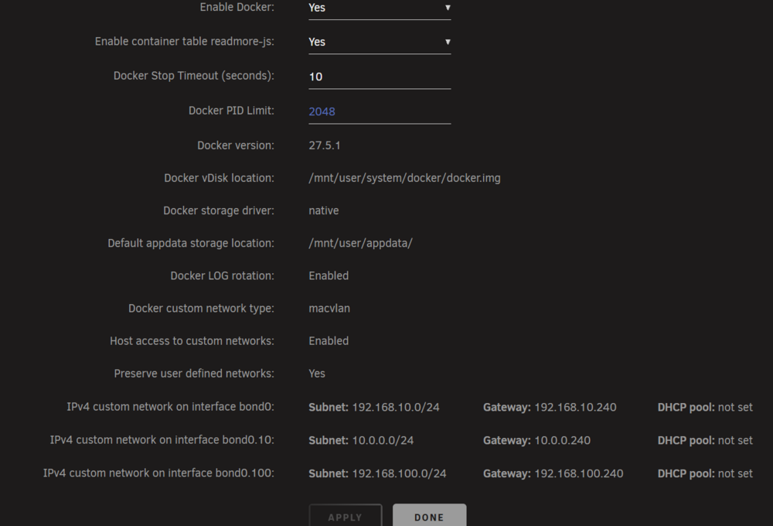Screen dimensions: 773x526
Task: Click the bond0.100 gateway 192.168.100.240
Action: point(579,473)
